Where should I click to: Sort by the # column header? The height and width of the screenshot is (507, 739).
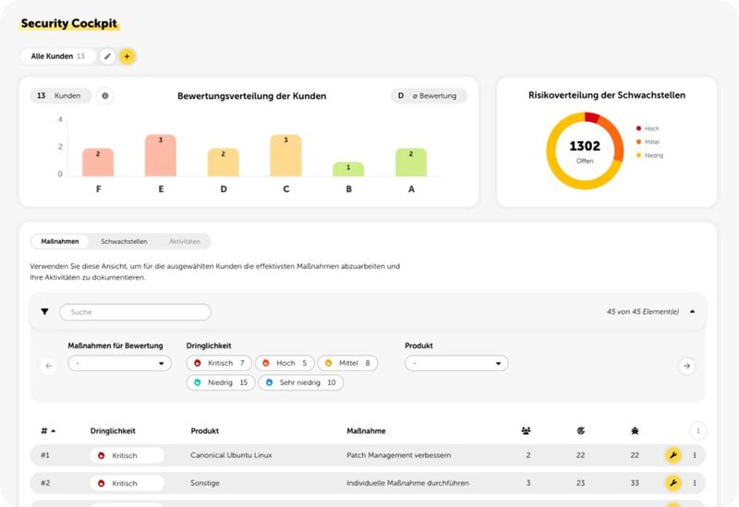pyautogui.click(x=48, y=430)
